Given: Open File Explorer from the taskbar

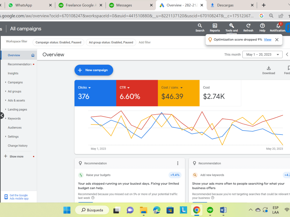Looking at the screenshot, I should click(144, 210).
